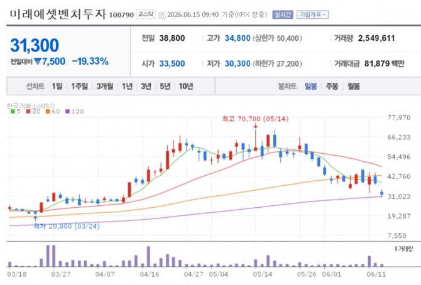Click the 하한가 27,200 text
Image resolution: width=421 pixels, height=285 pixels.
[277, 63]
